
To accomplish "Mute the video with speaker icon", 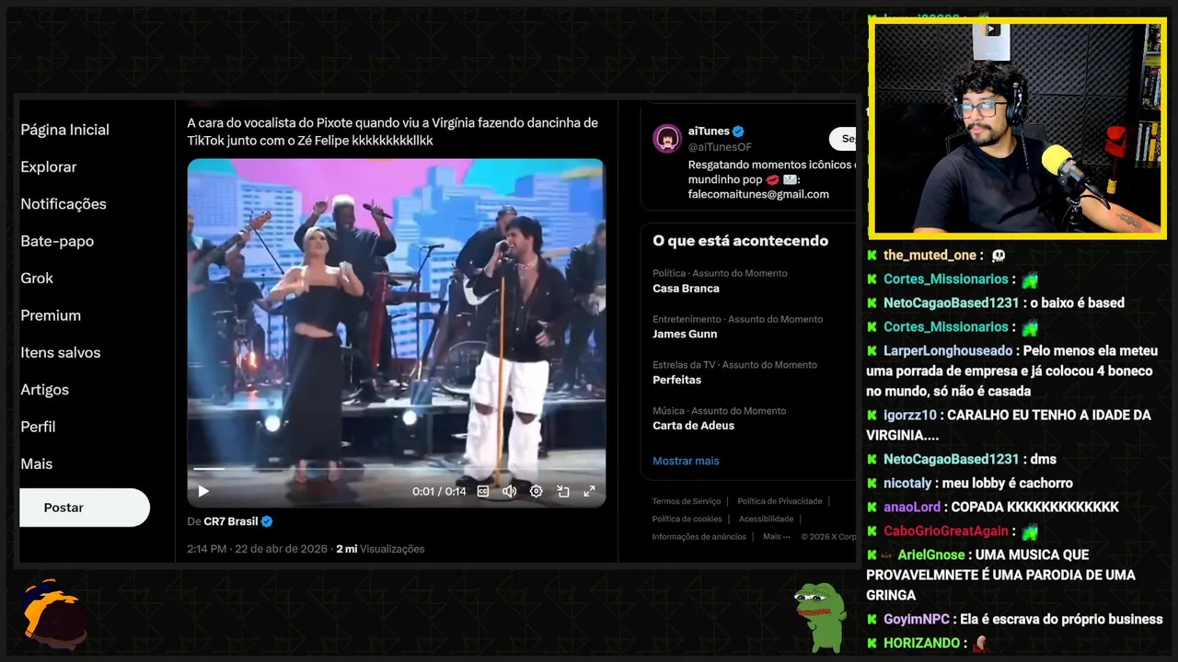I will 509,491.
